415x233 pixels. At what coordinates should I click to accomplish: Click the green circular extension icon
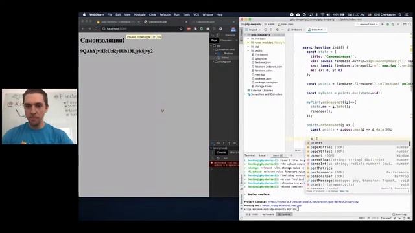pos(202,28)
